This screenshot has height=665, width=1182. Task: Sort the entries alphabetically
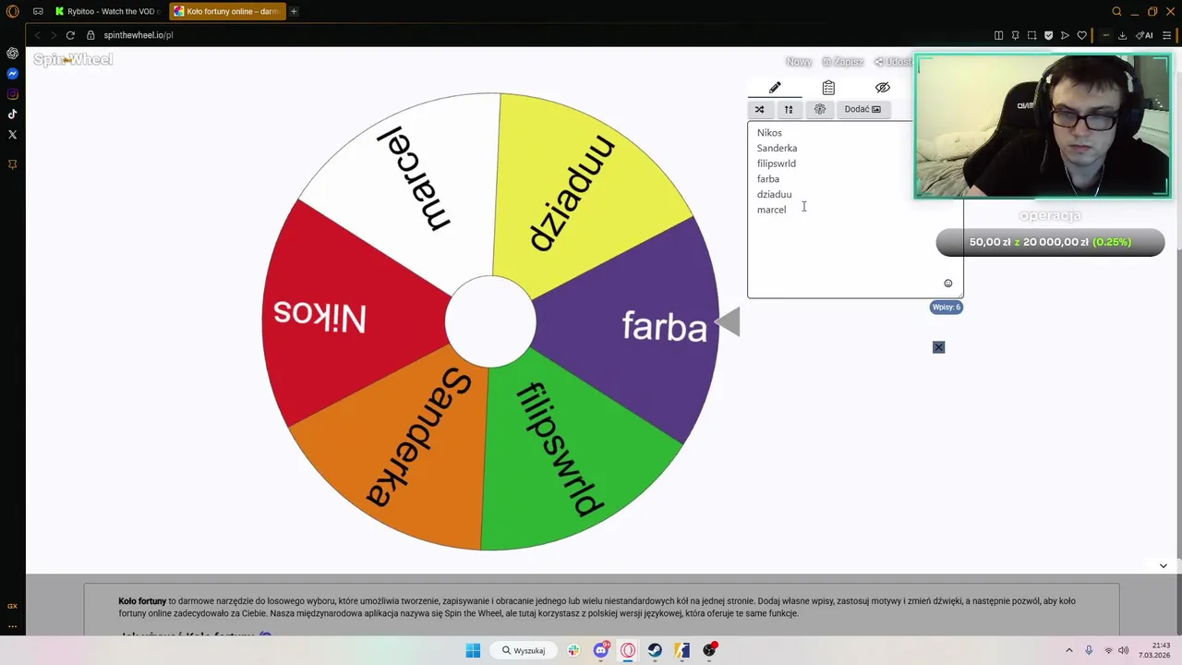(789, 109)
